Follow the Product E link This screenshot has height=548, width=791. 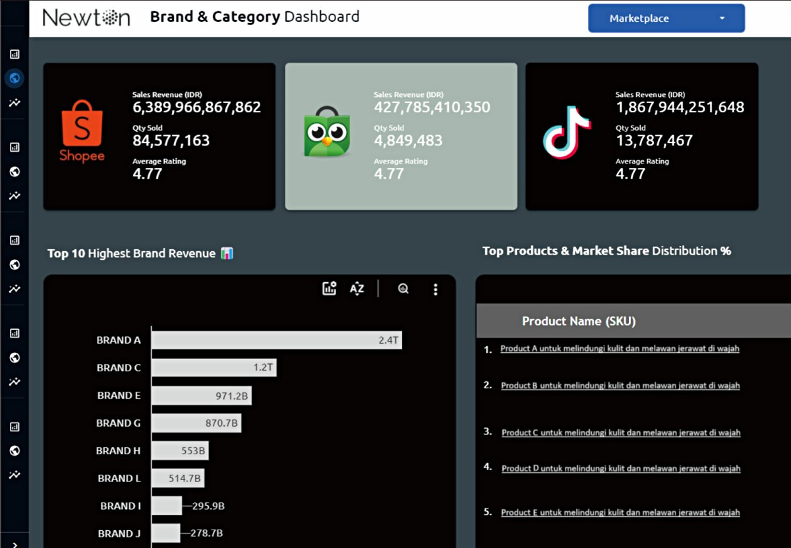[x=620, y=512]
